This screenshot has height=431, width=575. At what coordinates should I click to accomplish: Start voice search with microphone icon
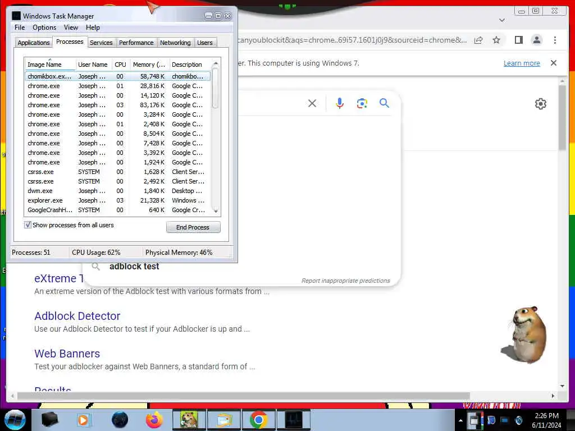click(340, 103)
